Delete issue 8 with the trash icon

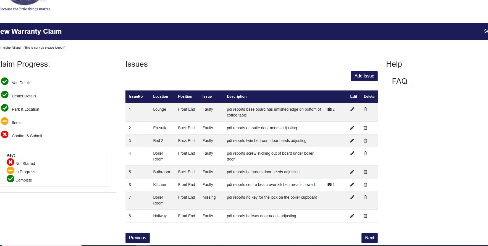point(365,216)
